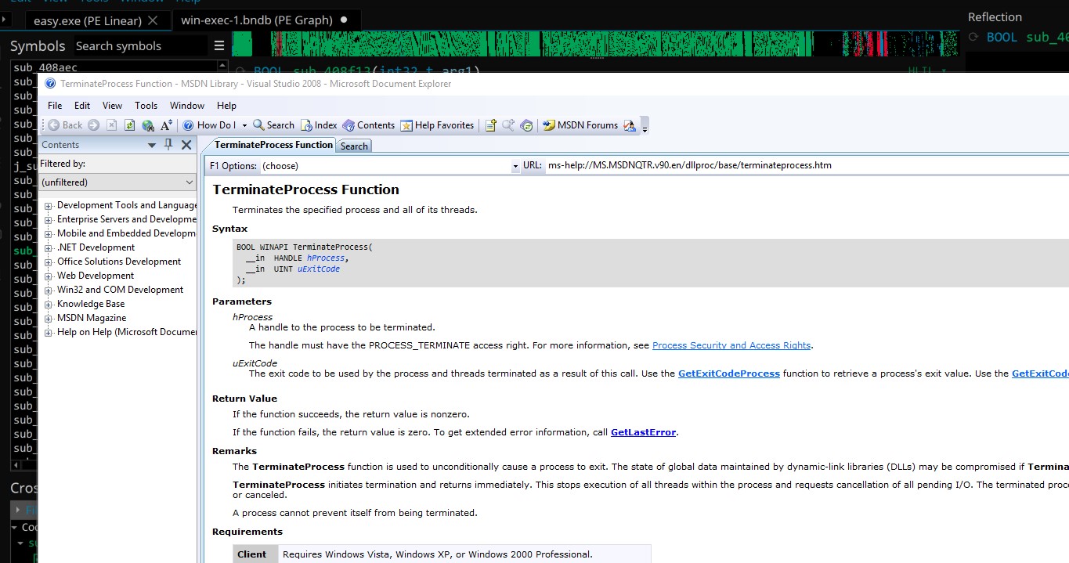Click the Add to Help Favorites icon
Screen dimensions: 1069x563
tap(491, 125)
